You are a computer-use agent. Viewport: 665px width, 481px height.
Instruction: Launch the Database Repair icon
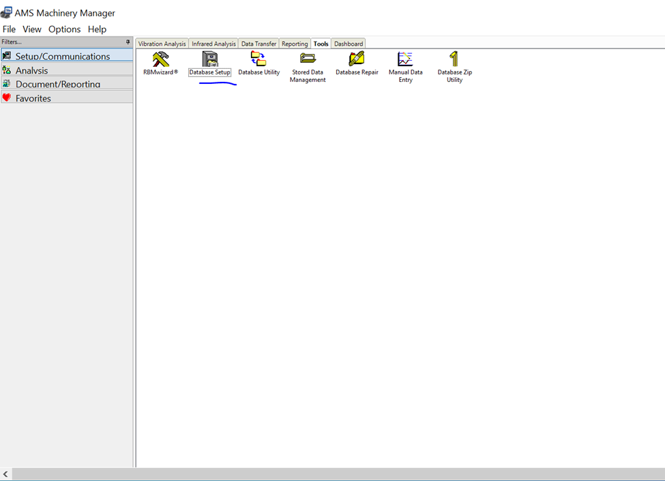357,59
